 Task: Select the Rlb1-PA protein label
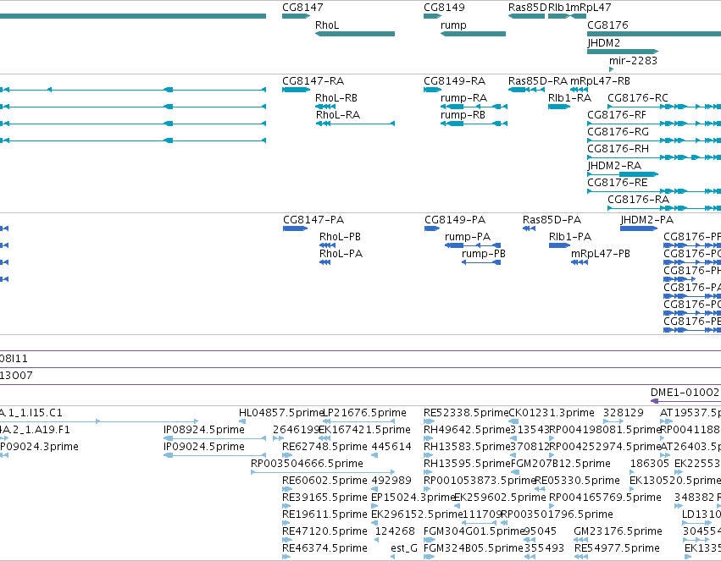[x=570, y=237]
